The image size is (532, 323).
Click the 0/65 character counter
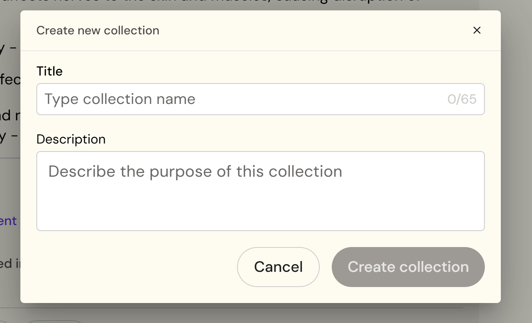pos(462,99)
